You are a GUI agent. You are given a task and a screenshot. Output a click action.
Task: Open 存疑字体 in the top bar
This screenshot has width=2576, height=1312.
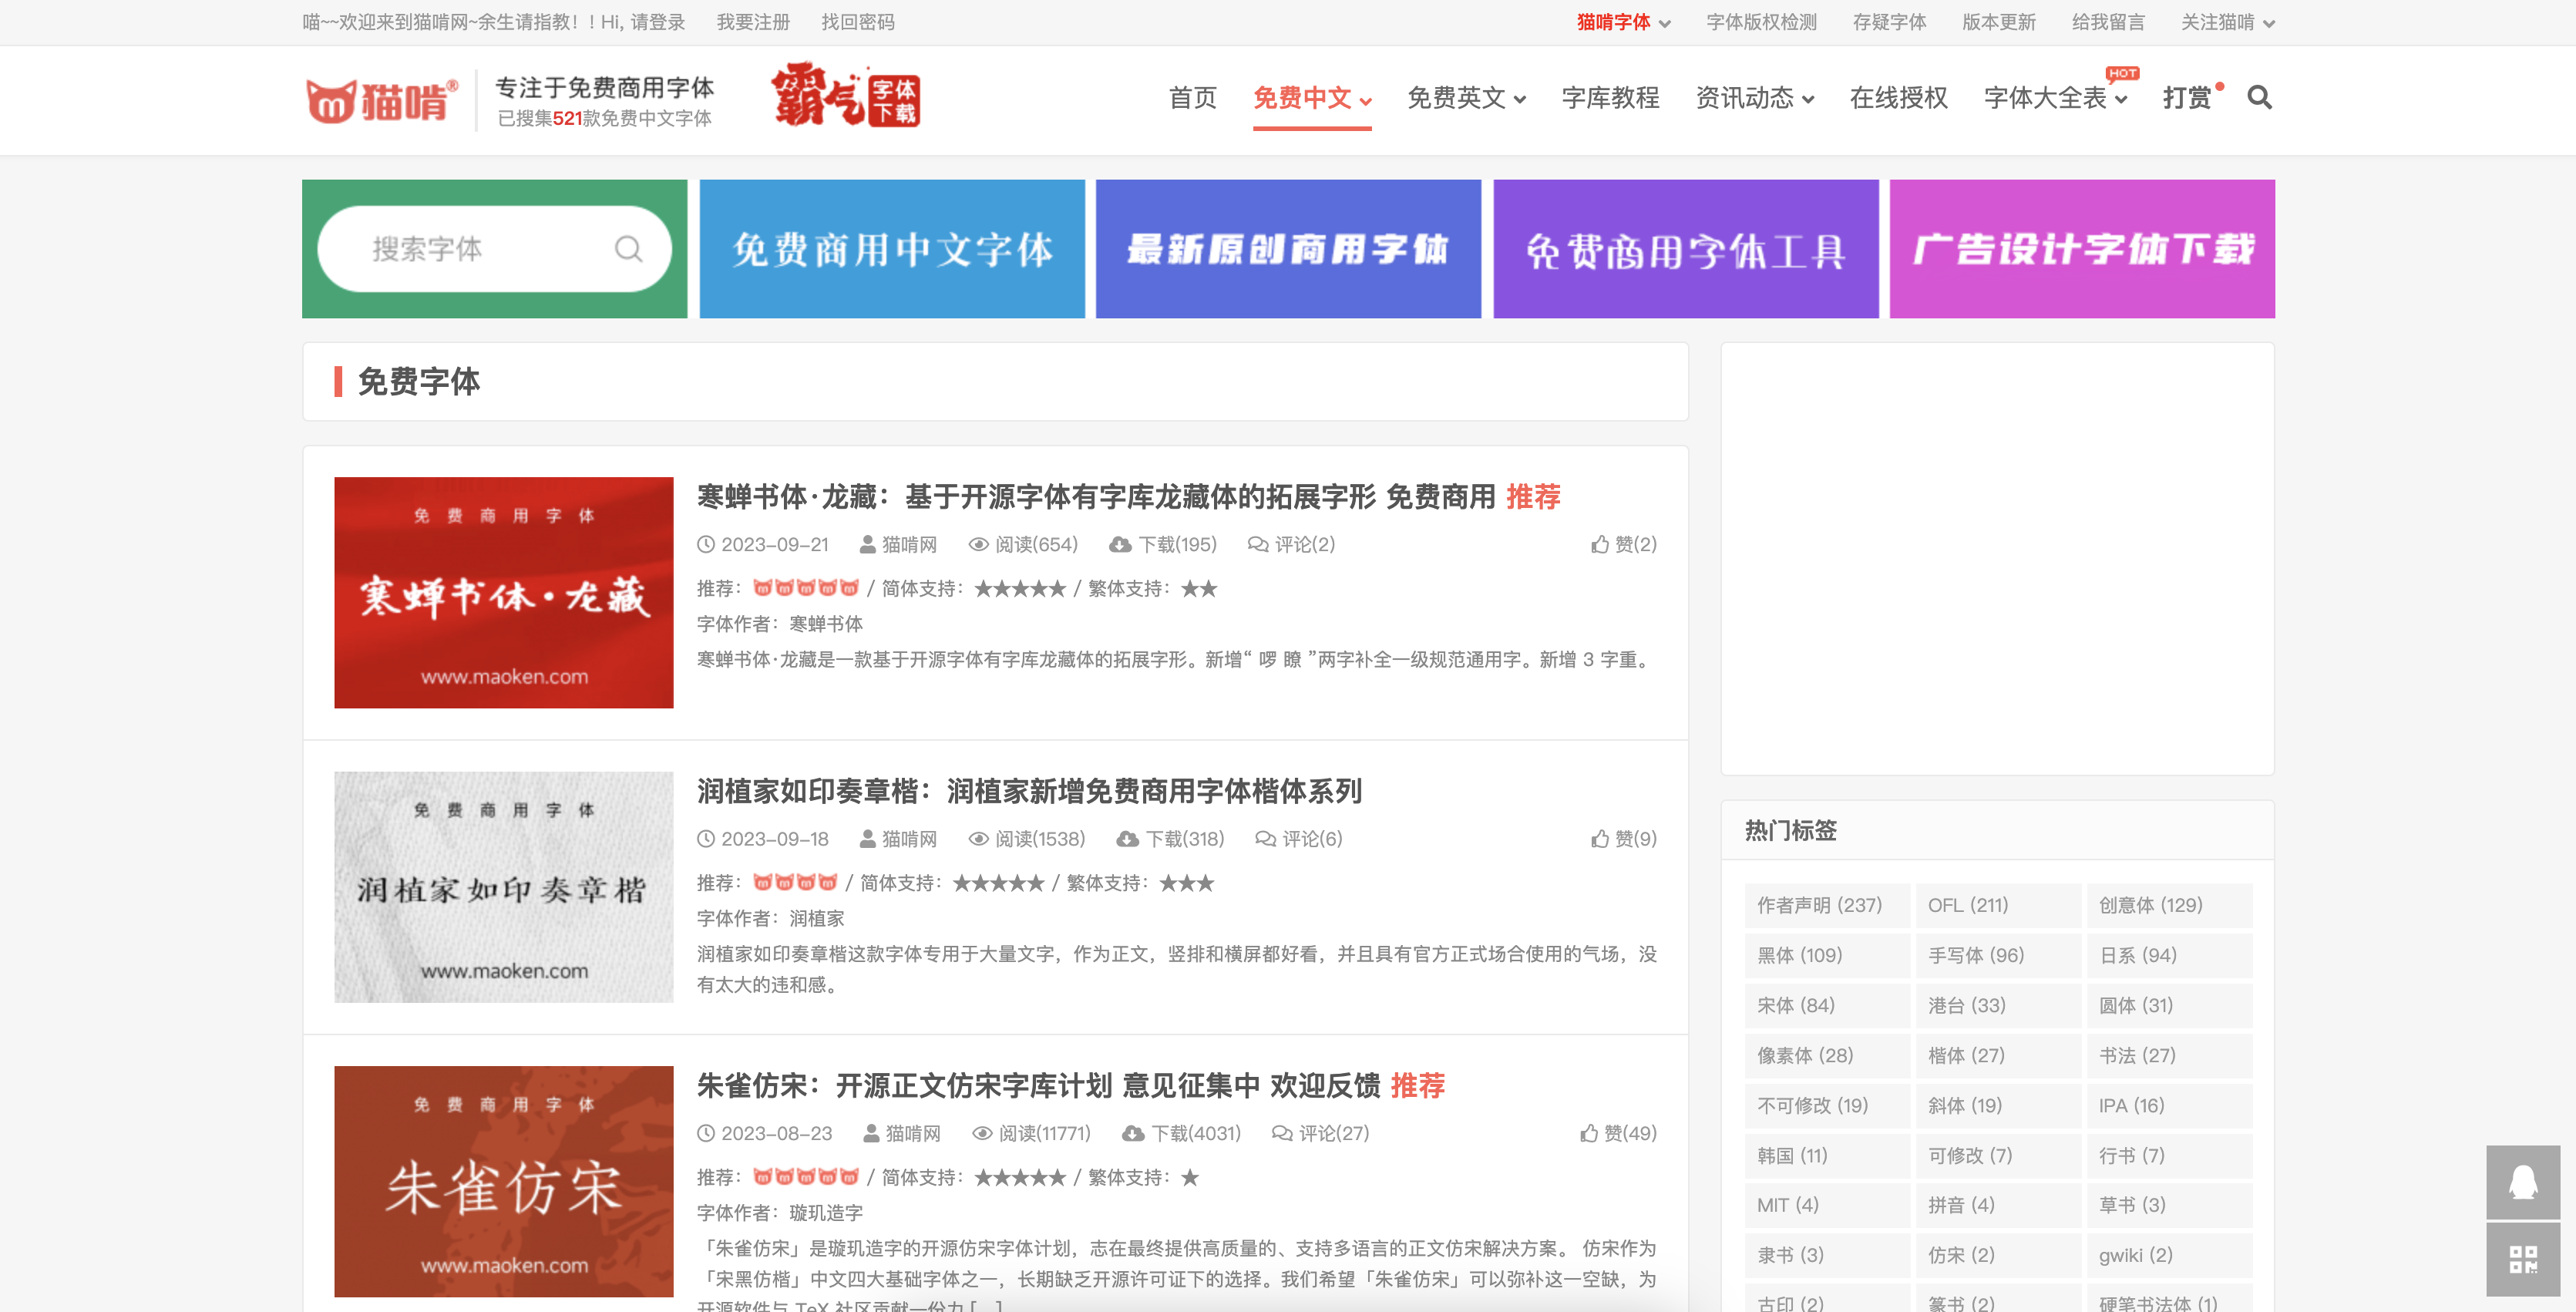(x=1889, y=22)
